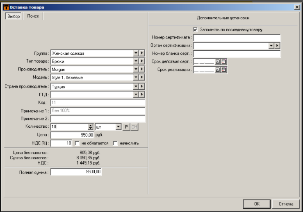The image size is (303, 212).
Task: Open calendar grid for Срок действия серт.
Action: 224,62
